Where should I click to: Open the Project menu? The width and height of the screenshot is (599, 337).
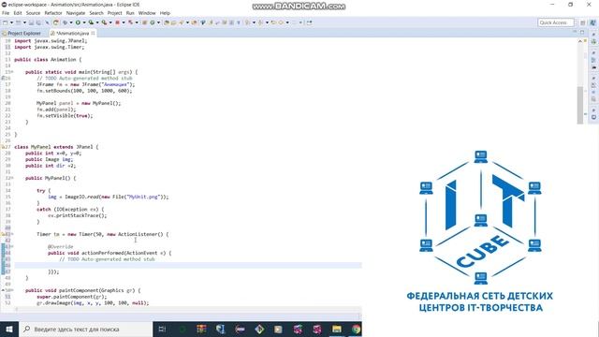114,13
